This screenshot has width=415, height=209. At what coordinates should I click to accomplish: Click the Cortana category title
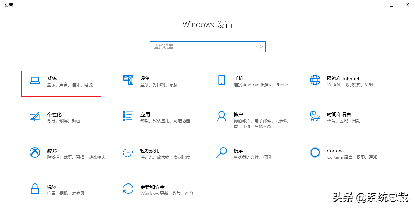click(x=335, y=151)
